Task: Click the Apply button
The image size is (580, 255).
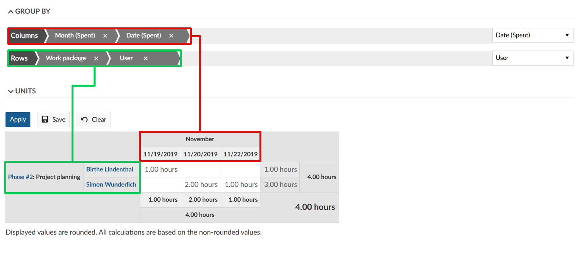Action: (18, 120)
